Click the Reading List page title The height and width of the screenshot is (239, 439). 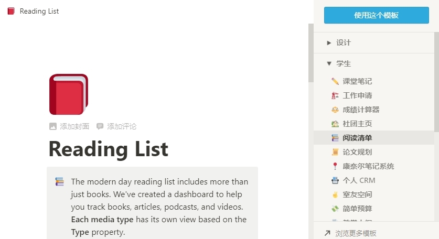tap(109, 149)
